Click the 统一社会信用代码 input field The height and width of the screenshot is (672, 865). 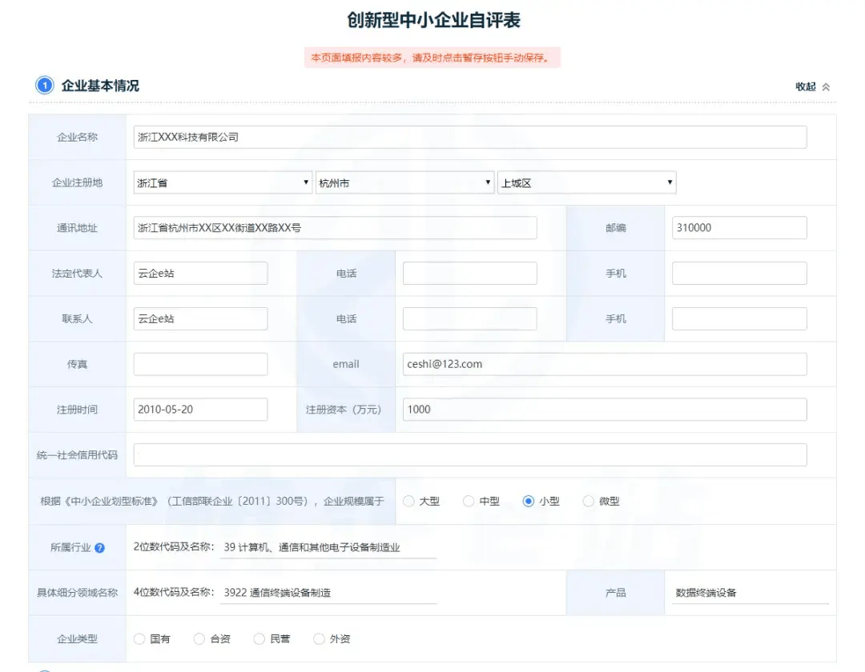[x=470, y=455]
